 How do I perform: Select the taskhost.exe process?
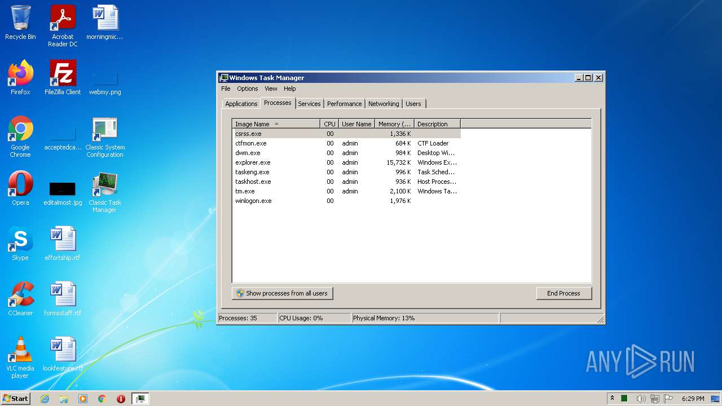(x=346, y=182)
